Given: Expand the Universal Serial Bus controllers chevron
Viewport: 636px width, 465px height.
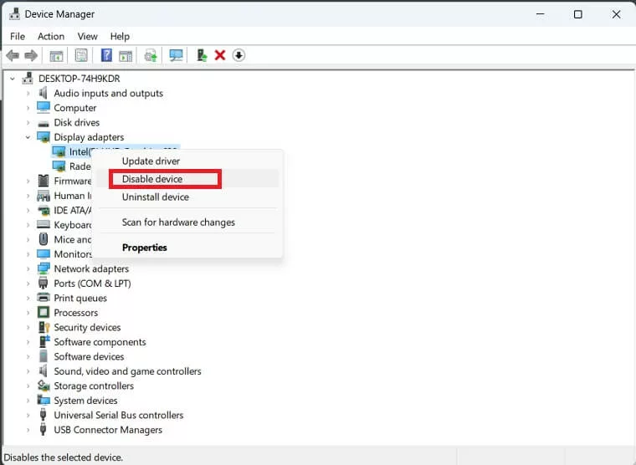Looking at the screenshot, I should 28,416.
